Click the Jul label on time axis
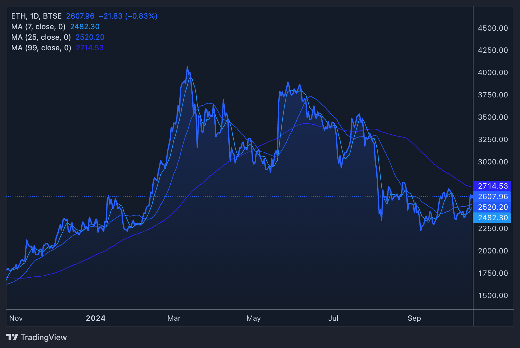This screenshot has width=520, height=348. click(333, 318)
